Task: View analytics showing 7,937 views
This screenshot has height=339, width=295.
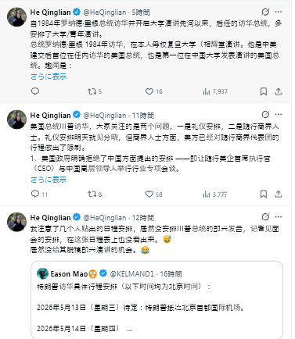Action: pyautogui.click(x=215, y=91)
